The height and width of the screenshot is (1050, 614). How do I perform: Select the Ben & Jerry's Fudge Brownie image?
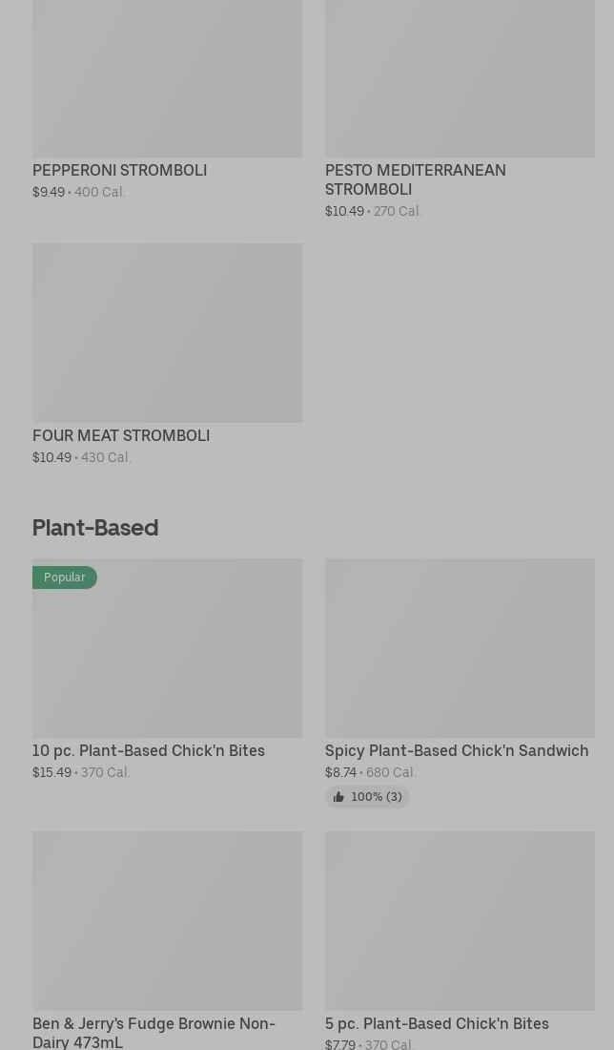click(167, 920)
